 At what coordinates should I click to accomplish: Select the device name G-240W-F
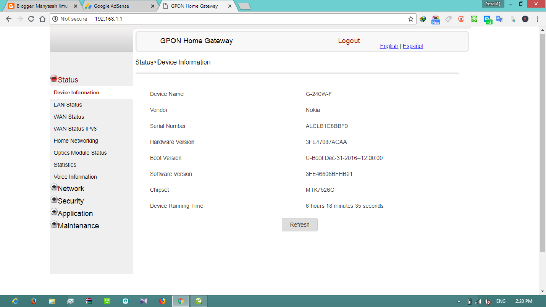(318, 94)
